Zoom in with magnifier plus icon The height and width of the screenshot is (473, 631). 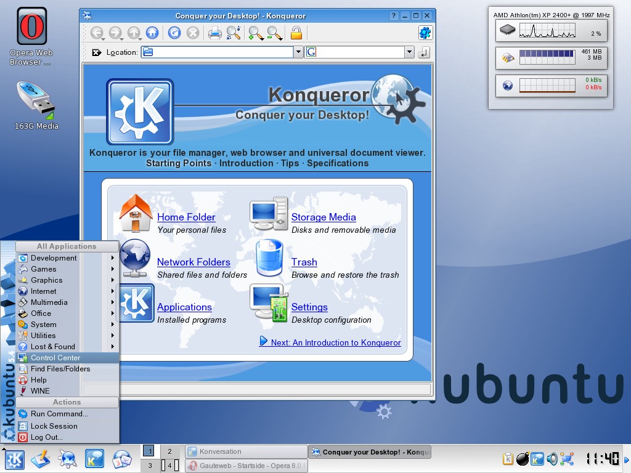tap(256, 33)
